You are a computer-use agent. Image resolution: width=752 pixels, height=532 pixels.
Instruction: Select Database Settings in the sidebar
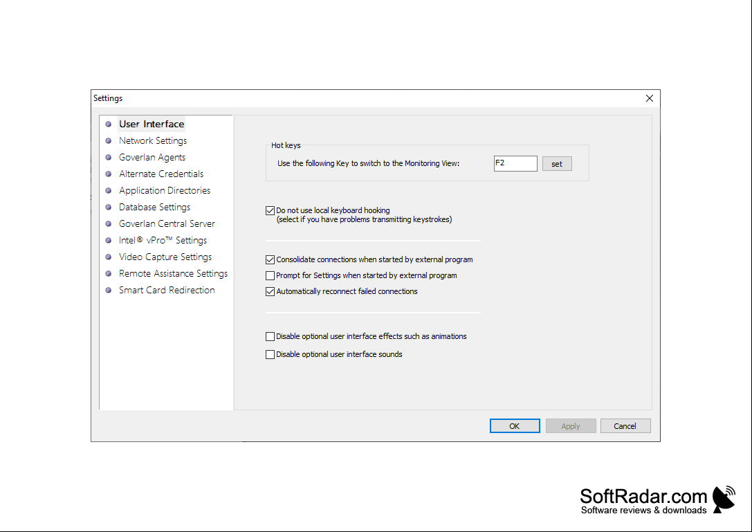(154, 208)
